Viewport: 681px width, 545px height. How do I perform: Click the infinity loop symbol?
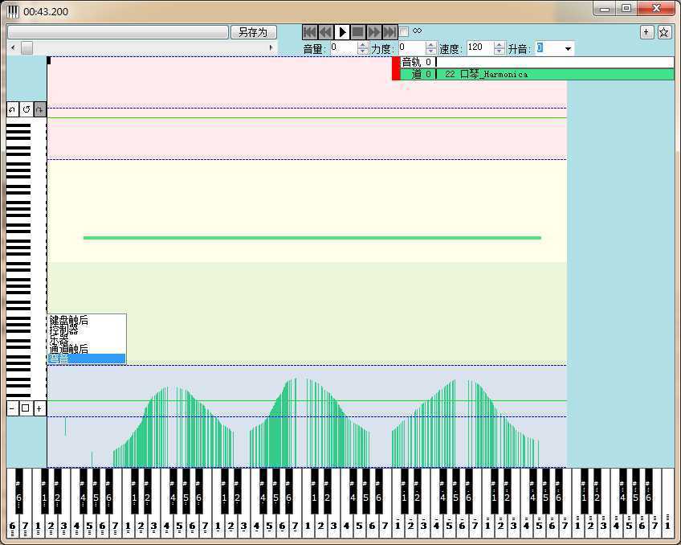click(x=417, y=31)
